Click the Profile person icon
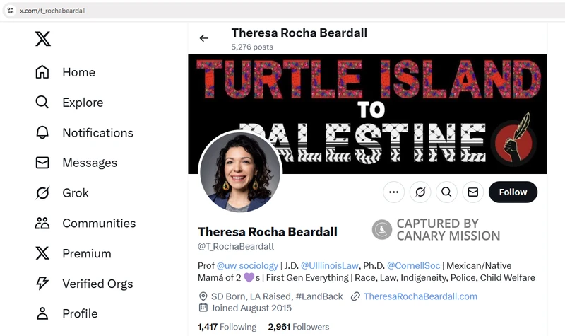Viewport: 565px width, 336px height. pos(42,313)
